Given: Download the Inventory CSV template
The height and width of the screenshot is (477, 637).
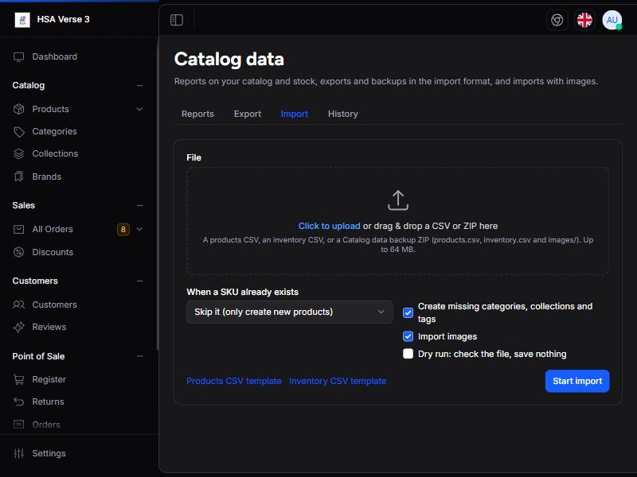Looking at the screenshot, I should [338, 381].
